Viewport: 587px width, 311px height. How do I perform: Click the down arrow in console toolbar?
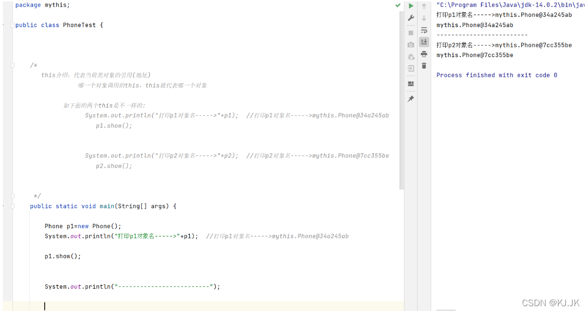click(424, 18)
